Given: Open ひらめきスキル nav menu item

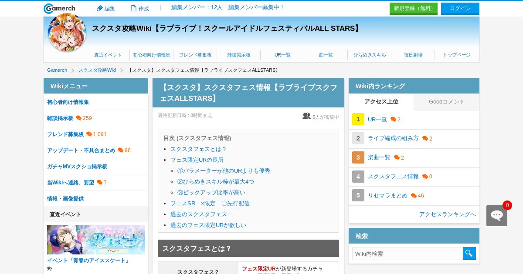Looking at the screenshot, I should (x=370, y=55).
